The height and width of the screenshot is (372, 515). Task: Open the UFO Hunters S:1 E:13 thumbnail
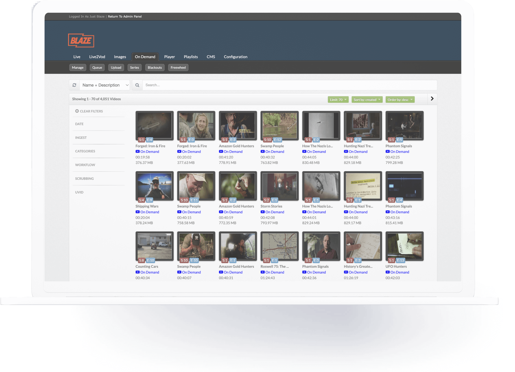point(404,246)
